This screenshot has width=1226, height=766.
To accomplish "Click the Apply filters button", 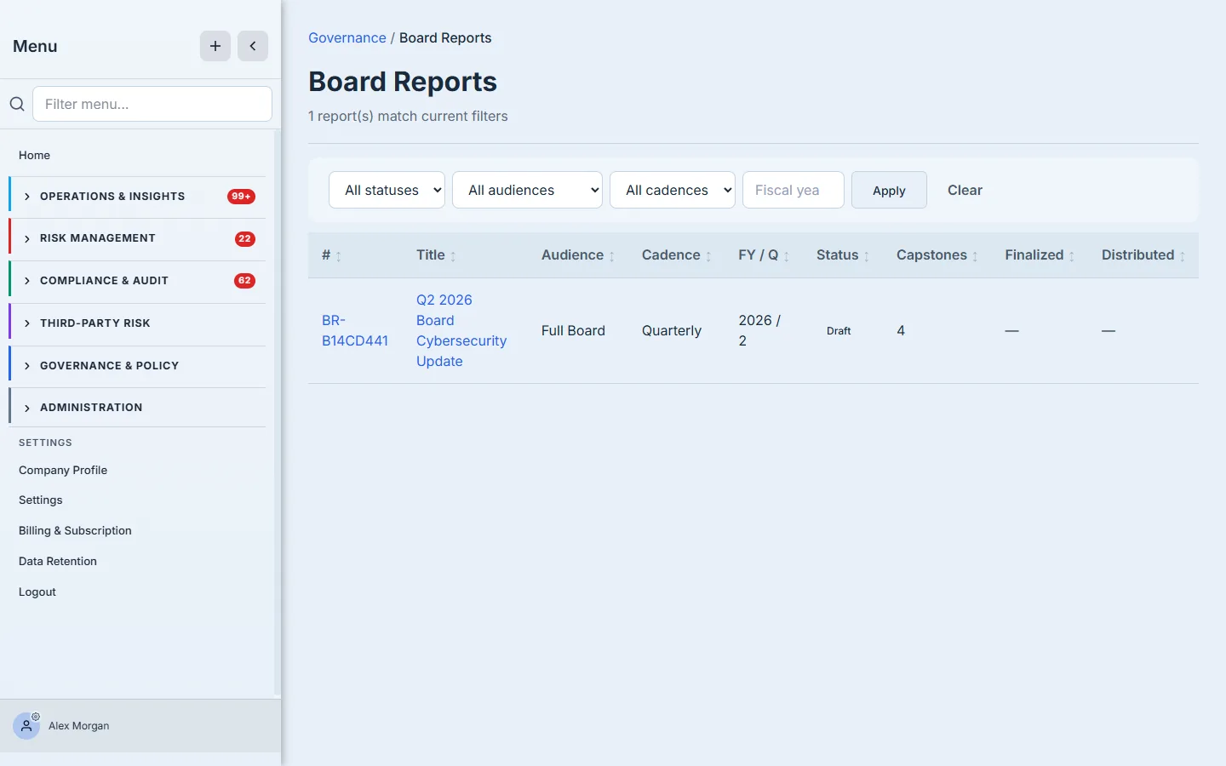I will [889, 191].
